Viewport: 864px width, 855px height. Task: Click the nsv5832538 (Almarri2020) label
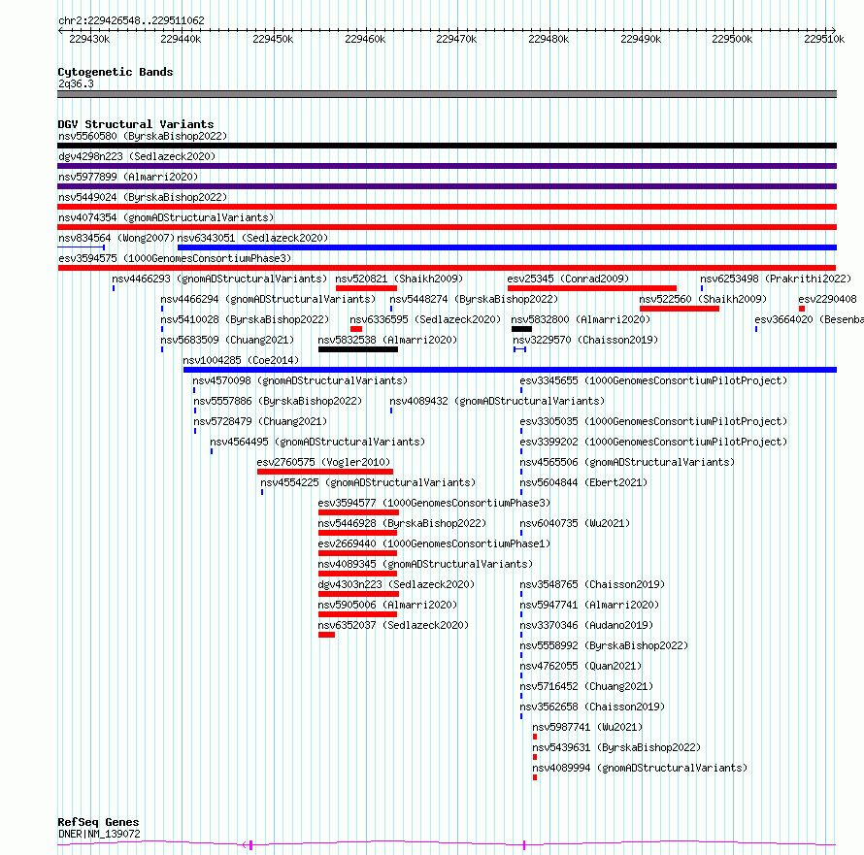click(x=387, y=340)
